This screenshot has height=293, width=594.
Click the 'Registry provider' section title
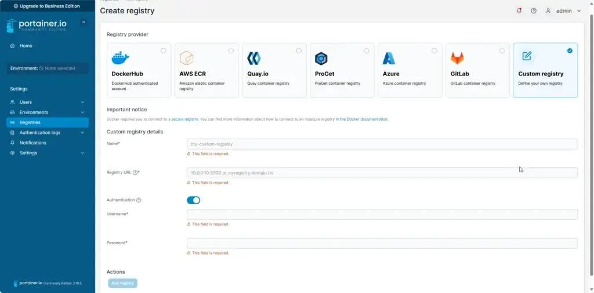pyautogui.click(x=127, y=34)
